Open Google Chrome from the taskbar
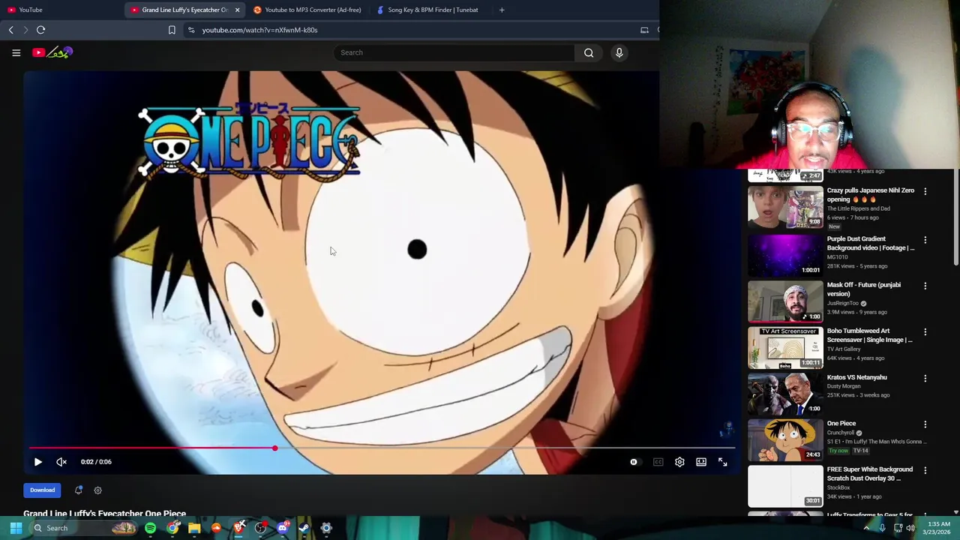The width and height of the screenshot is (960, 540). point(172,528)
